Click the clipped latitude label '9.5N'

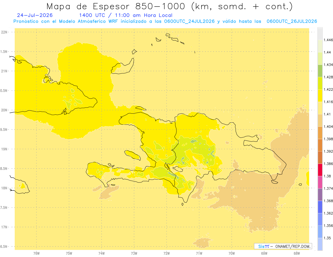[4, 130]
